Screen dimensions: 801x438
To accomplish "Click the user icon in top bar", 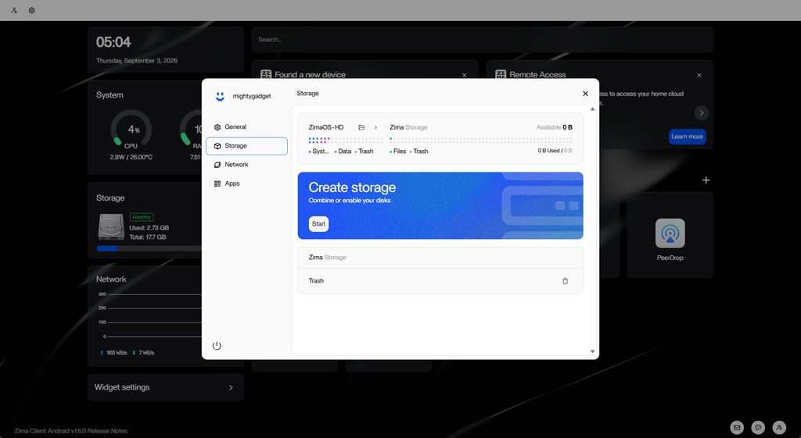I will click(14, 10).
